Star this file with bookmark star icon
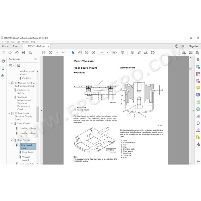201x201 pixels. (x=10, y=53)
